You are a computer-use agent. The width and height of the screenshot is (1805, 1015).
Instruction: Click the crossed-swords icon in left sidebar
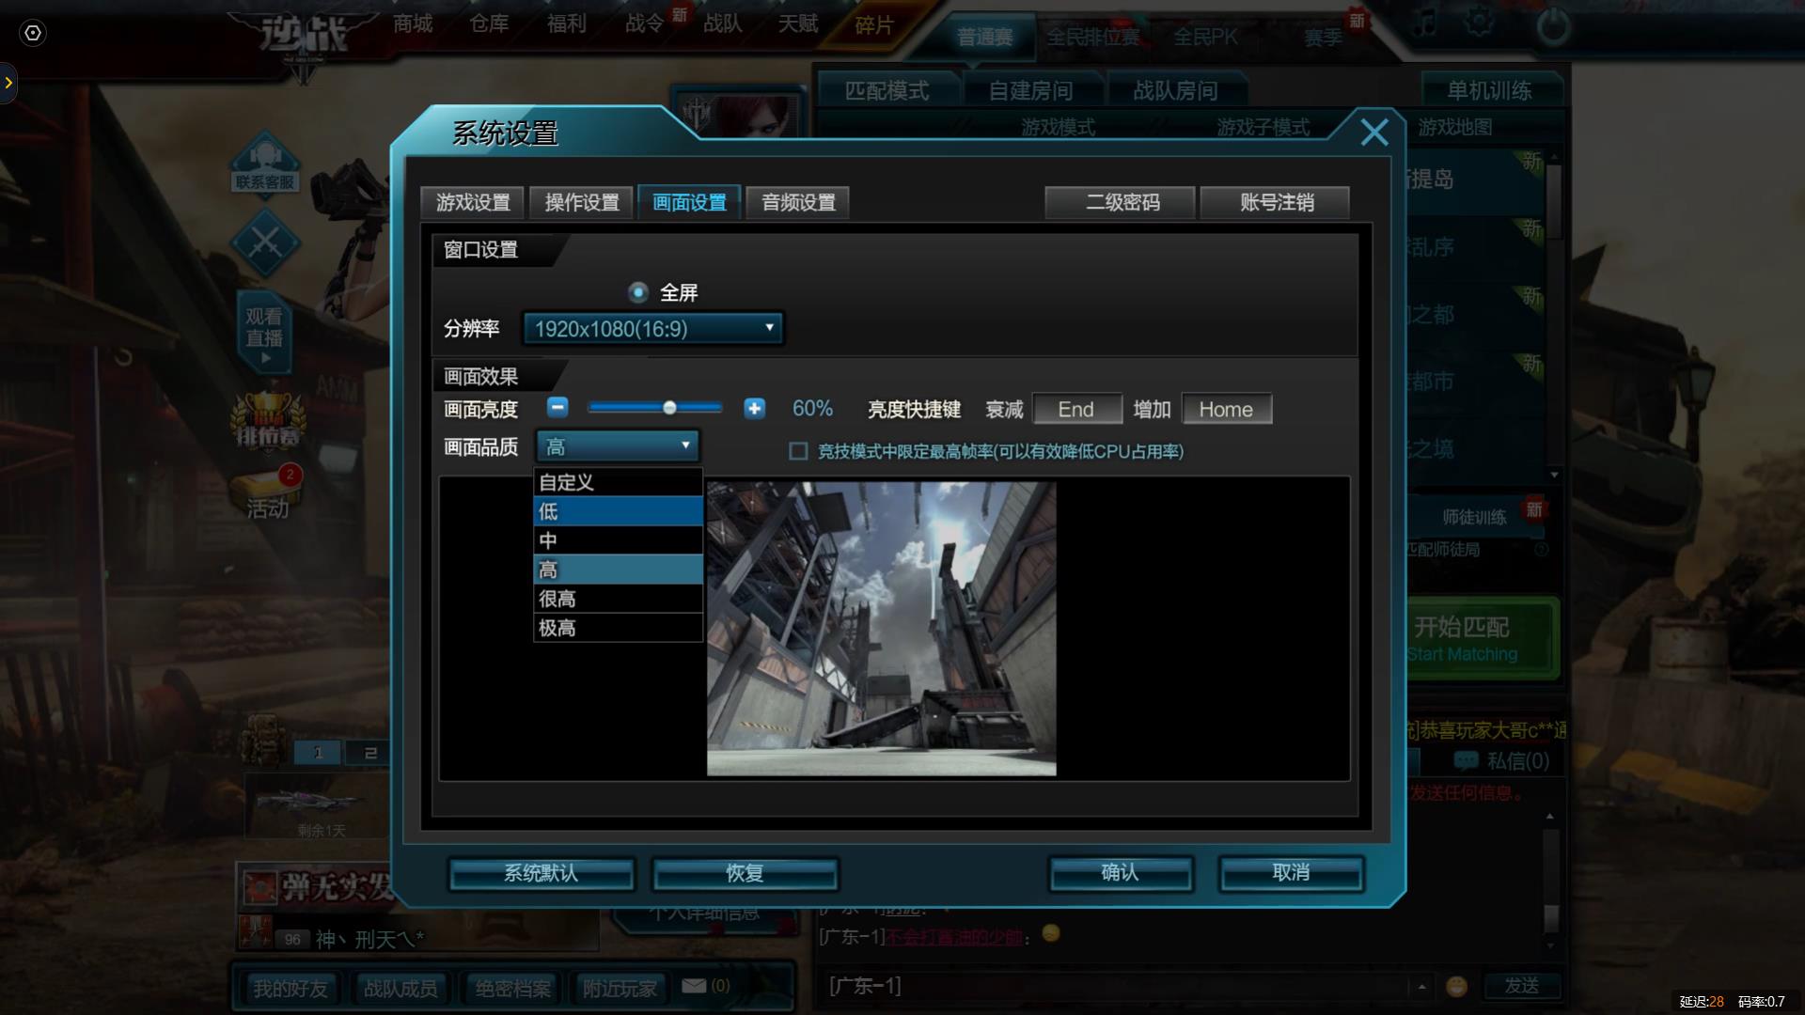point(265,242)
